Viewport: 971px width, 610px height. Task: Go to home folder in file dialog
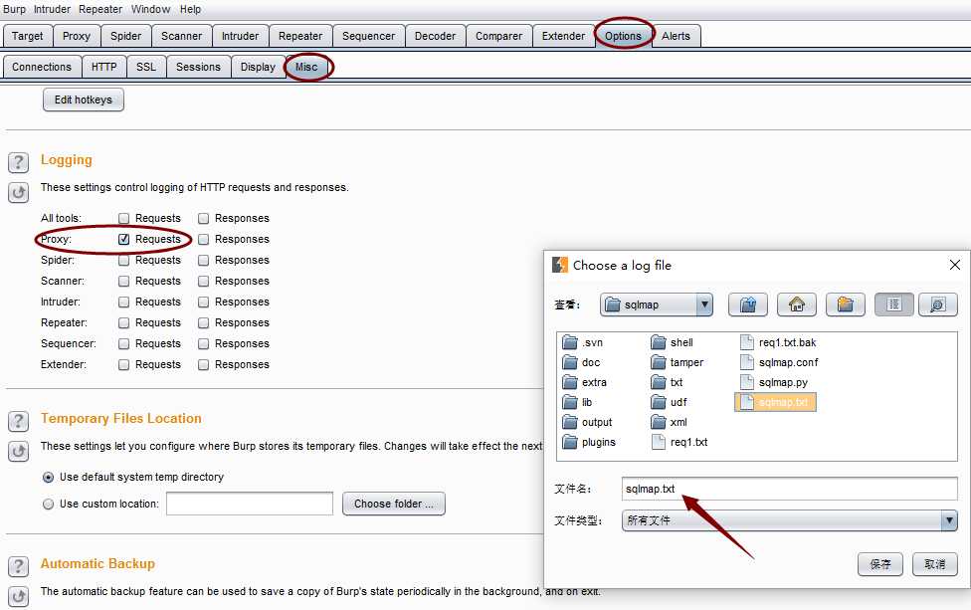796,305
